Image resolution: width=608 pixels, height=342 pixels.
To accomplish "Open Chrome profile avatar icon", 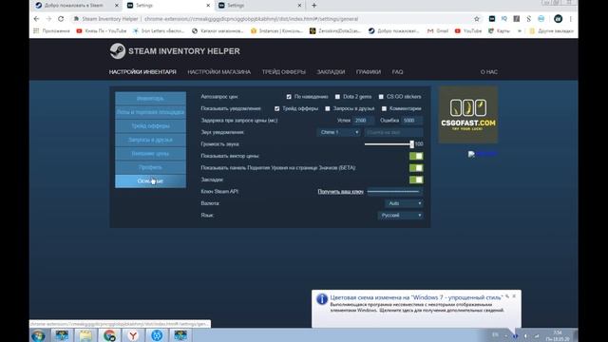I will pos(558,19).
